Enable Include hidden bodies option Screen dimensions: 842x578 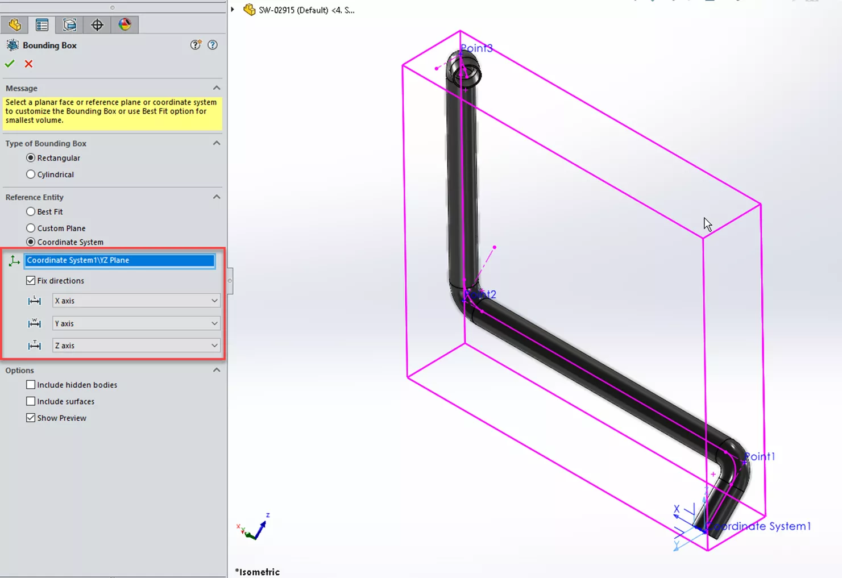(x=31, y=385)
